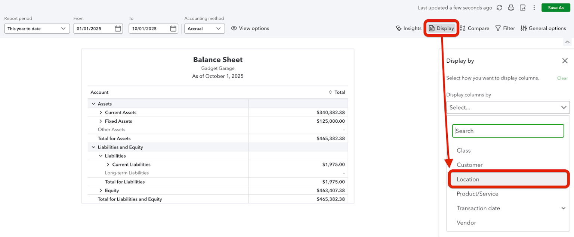
Task: Expand the Equity row
Action: click(101, 190)
